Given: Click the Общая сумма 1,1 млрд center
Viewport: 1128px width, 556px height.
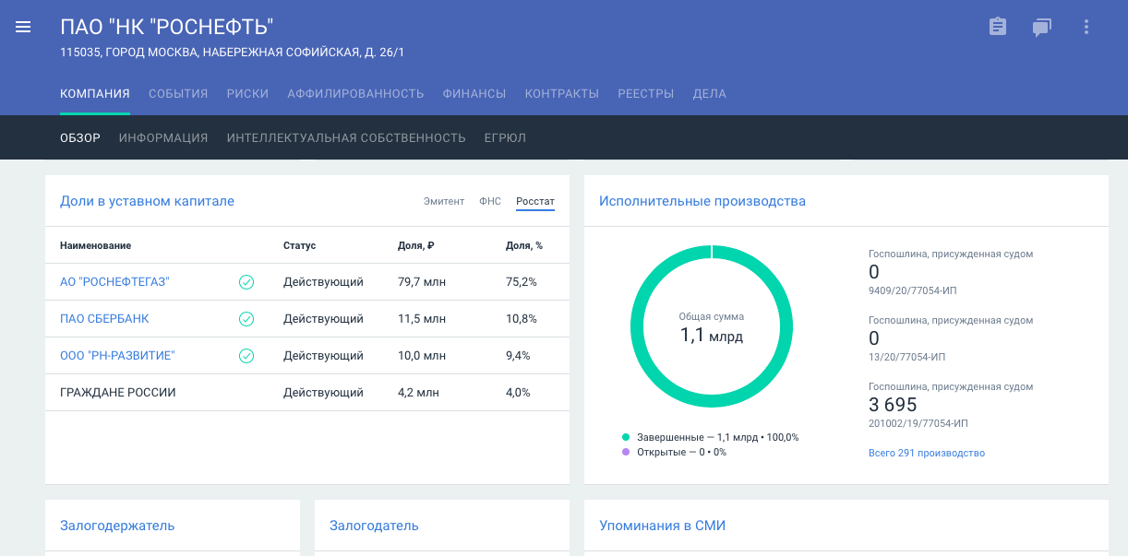Looking at the screenshot, I should [712, 327].
